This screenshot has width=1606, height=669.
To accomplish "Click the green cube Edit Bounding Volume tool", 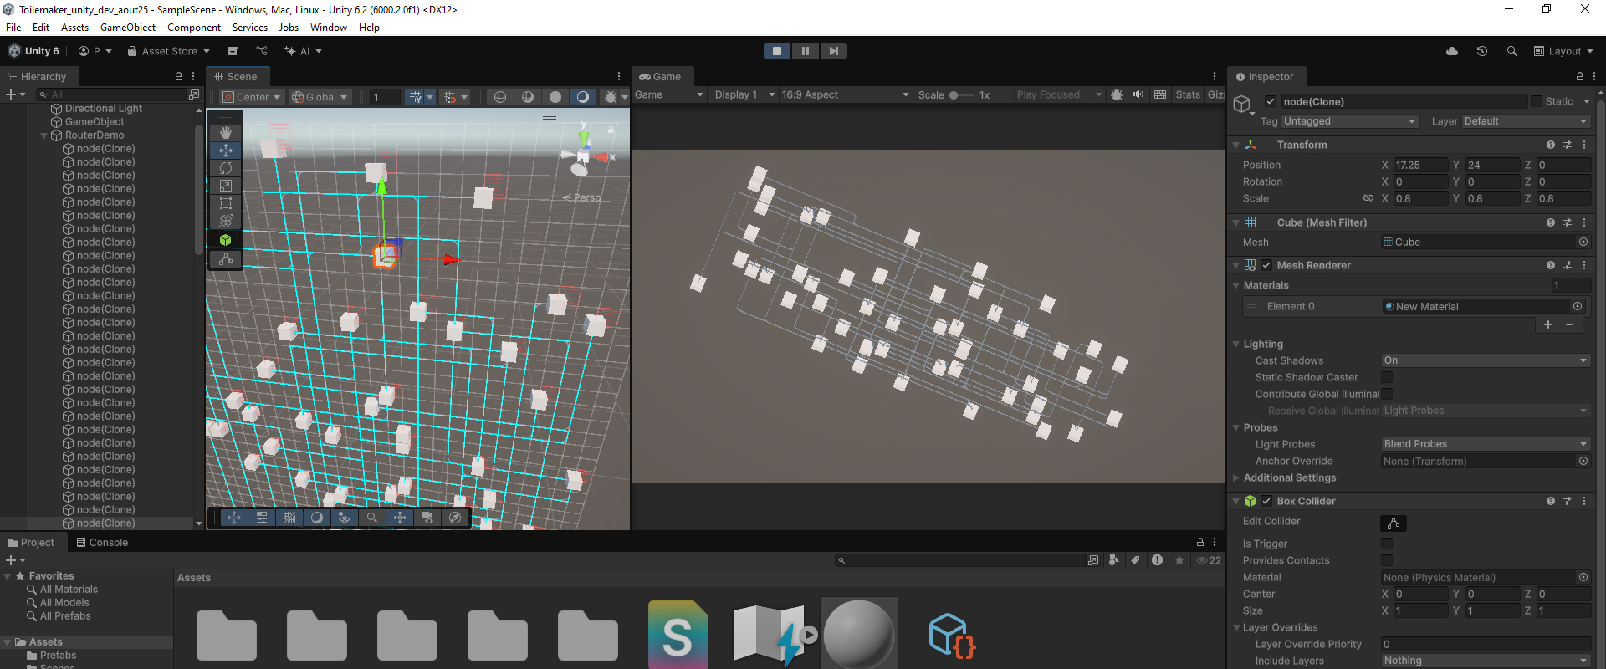I will [x=226, y=240].
